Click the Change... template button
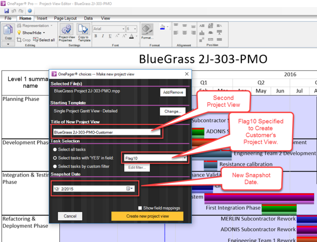Screen dimensions: 317x242 (173, 111)
